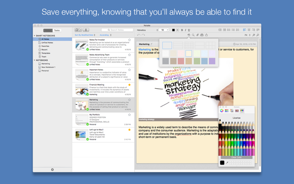Favorite the My Portfolio note
294x184 pixels.
click(x=129, y=115)
